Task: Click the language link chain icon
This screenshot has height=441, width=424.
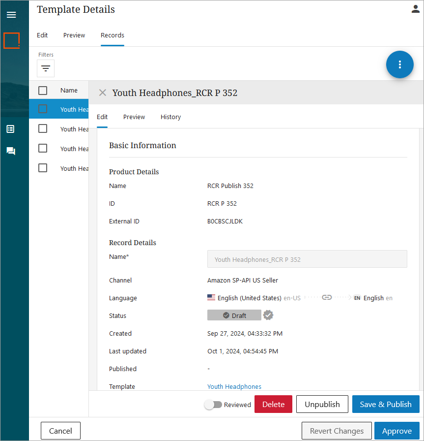Action: point(327,298)
